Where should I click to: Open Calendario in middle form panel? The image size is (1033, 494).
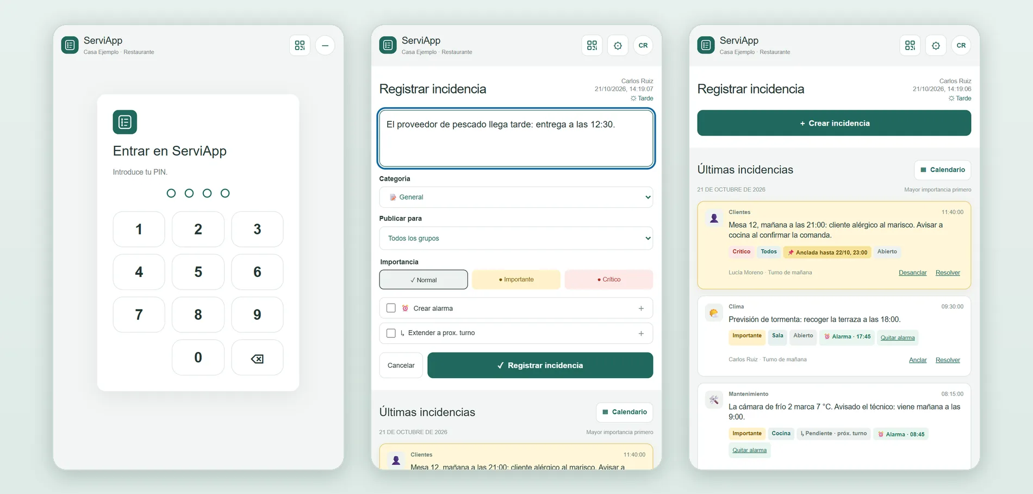(624, 412)
